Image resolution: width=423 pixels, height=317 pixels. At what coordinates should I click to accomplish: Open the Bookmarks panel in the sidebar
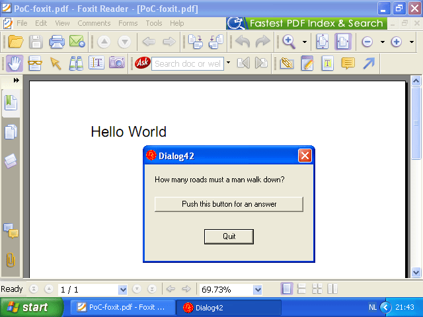[x=11, y=103]
